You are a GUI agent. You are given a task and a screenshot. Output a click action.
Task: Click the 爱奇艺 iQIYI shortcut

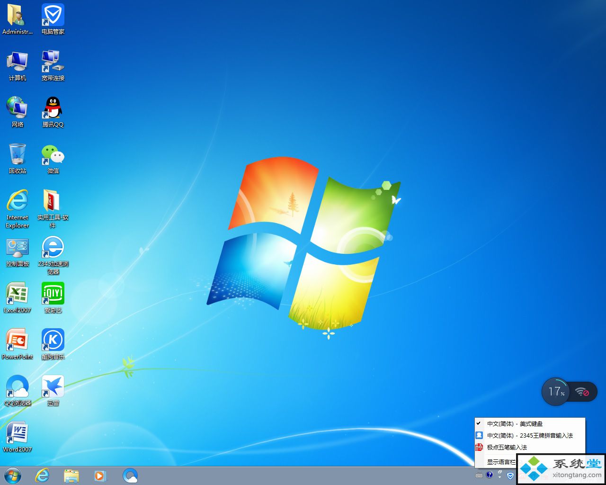(x=53, y=298)
